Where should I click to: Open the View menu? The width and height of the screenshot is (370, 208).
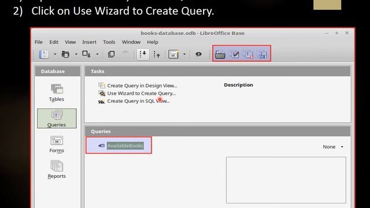point(71,42)
